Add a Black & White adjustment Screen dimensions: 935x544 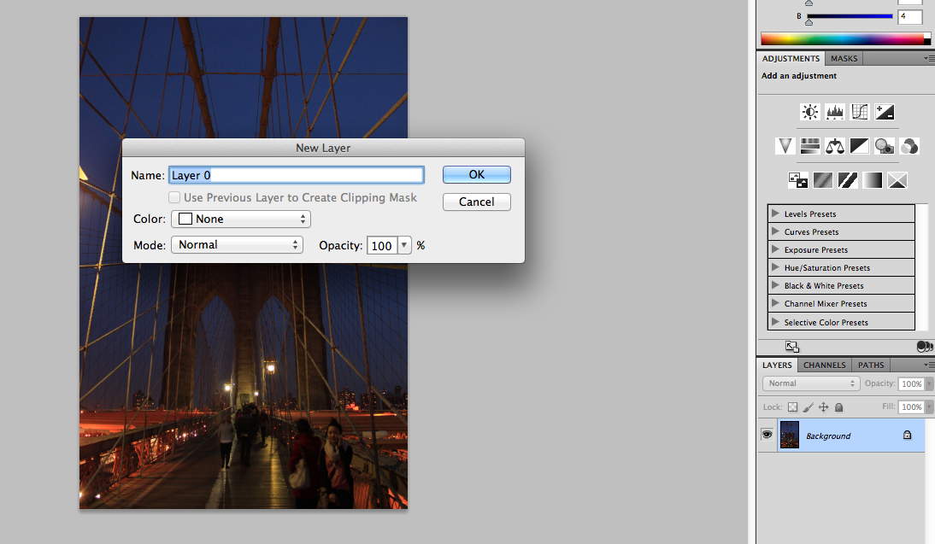click(860, 145)
